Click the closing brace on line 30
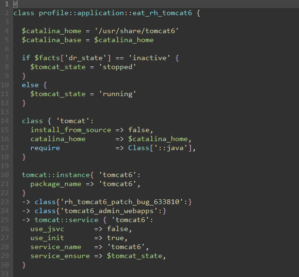299x277 pixels. 24,265
